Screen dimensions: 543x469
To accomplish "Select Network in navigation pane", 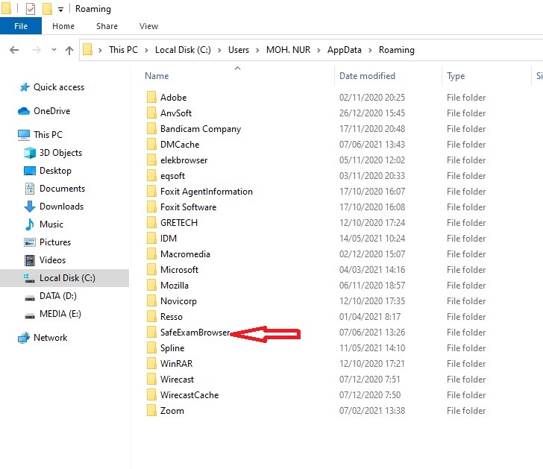I will coord(50,338).
